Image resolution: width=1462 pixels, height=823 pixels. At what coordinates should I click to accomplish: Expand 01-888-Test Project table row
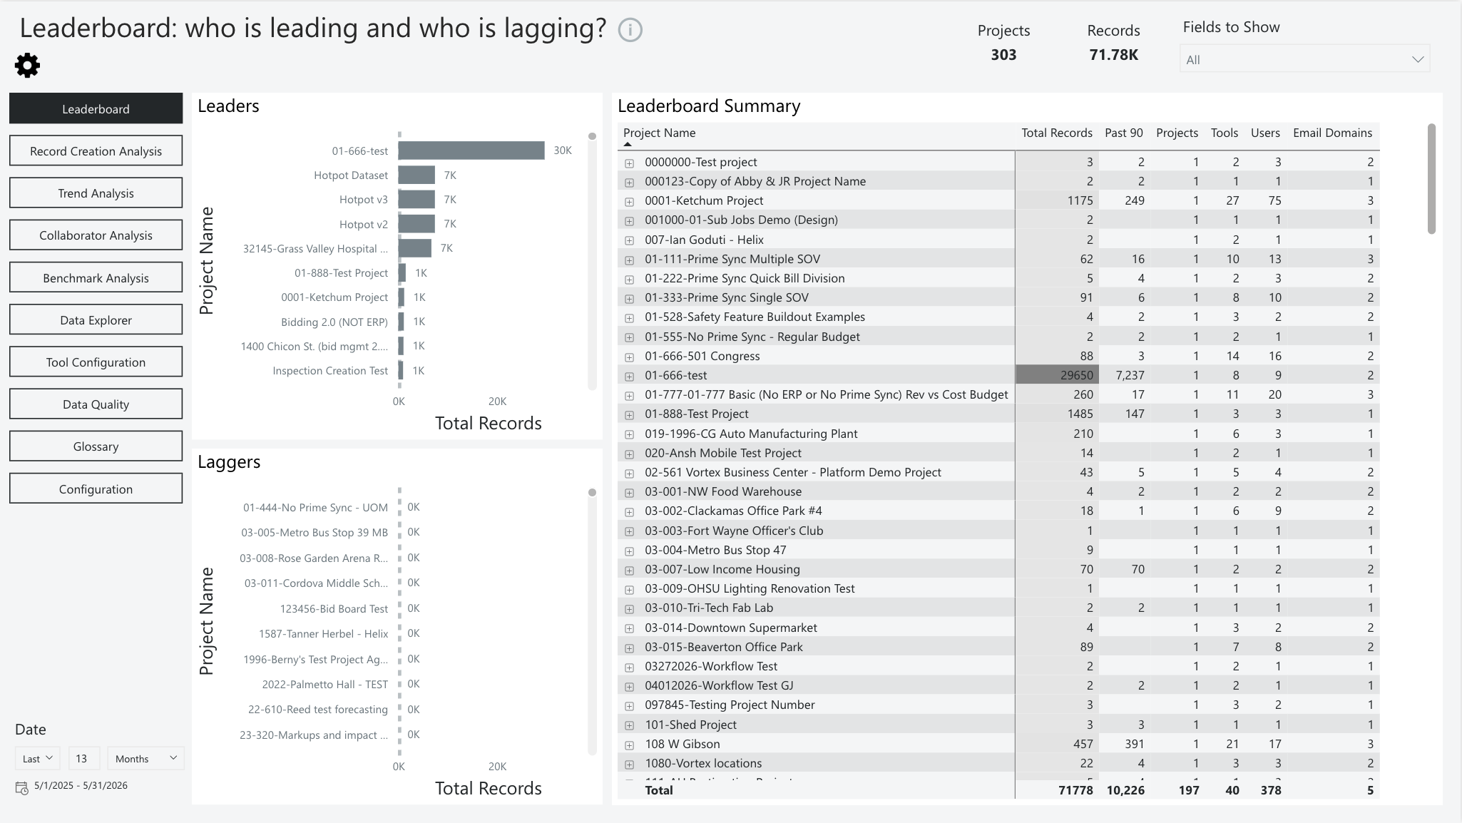(x=629, y=415)
